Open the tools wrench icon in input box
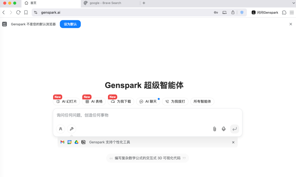The image size is (296, 177). [x=72, y=129]
